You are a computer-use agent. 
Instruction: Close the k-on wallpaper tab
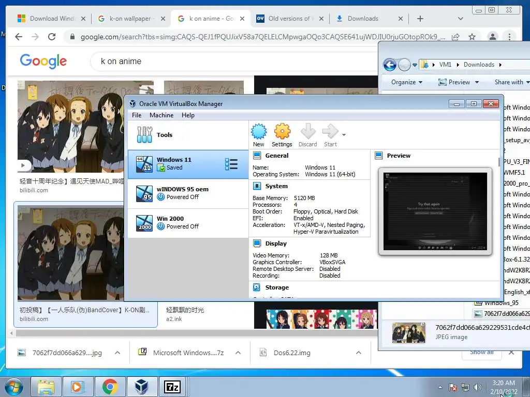pyautogui.click(x=163, y=19)
